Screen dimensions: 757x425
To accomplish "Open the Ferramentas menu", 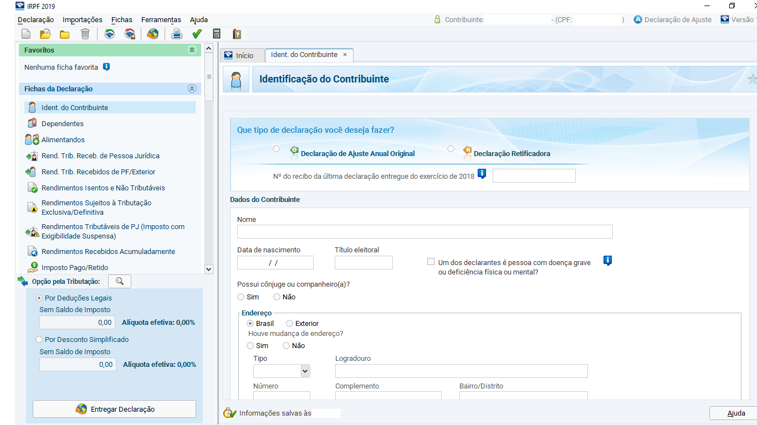I will coord(161,20).
